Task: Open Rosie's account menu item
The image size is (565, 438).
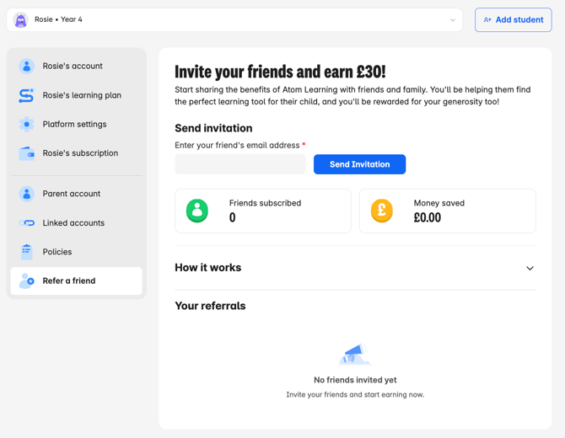Action: click(77, 67)
